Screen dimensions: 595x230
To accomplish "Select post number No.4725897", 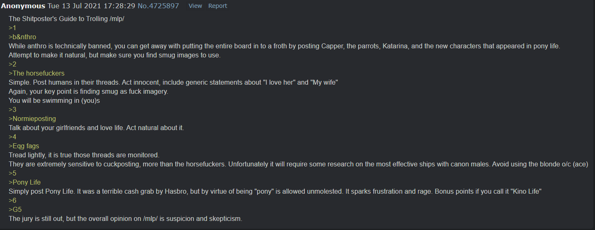I will pyautogui.click(x=158, y=6).
